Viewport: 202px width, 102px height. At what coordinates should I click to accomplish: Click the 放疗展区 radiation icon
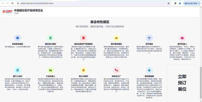coord(149,38)
